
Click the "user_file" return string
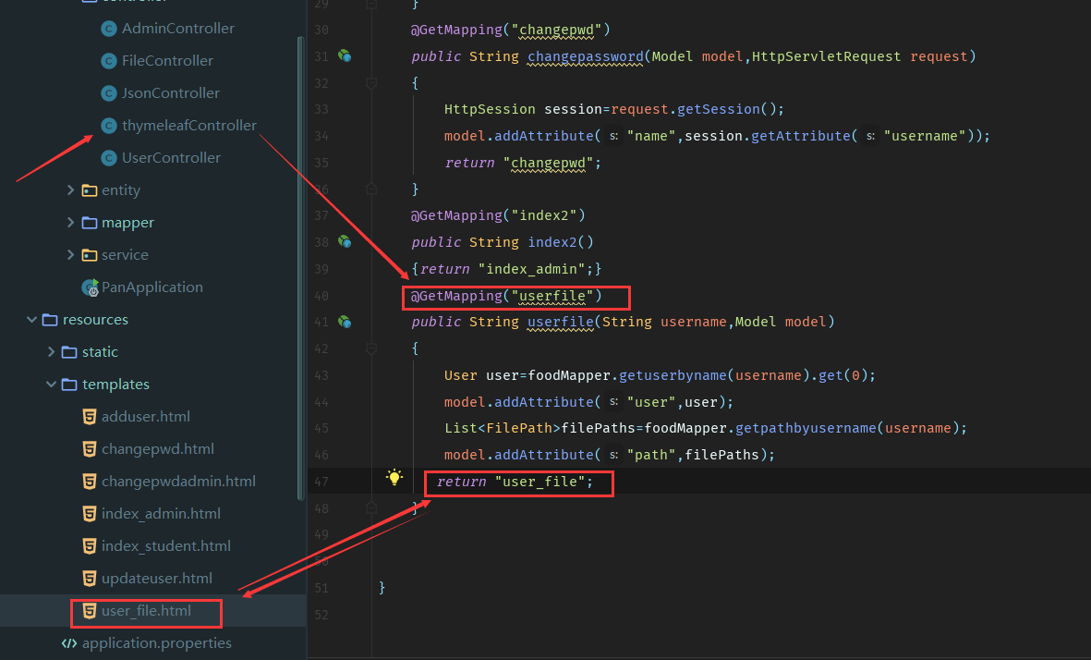click(x=539, y=482)
